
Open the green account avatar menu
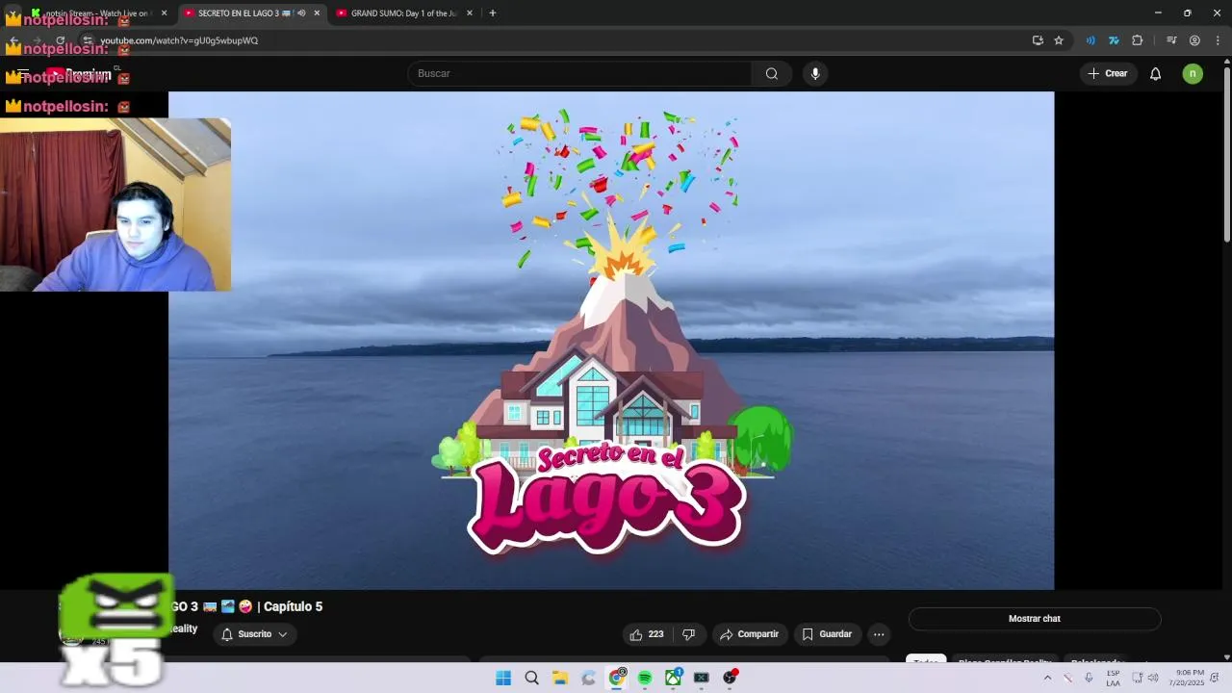point(1193,73)
